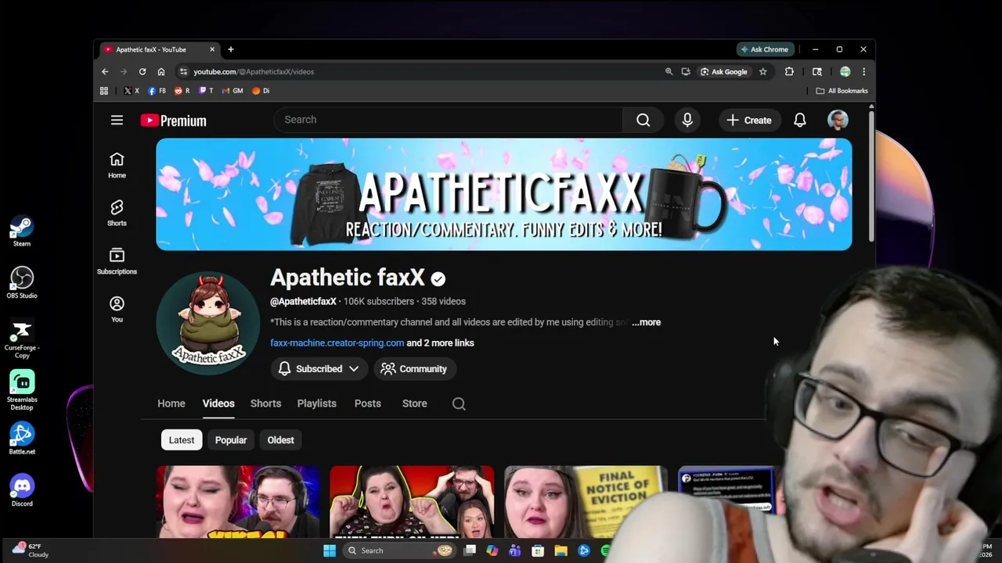Switch to the channel Shorts tab

(x=265, y=403)
